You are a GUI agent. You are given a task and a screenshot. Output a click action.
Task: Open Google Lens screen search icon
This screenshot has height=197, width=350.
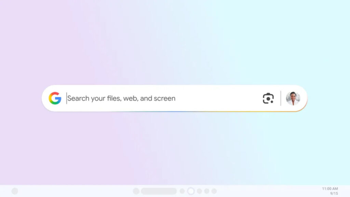268,98
